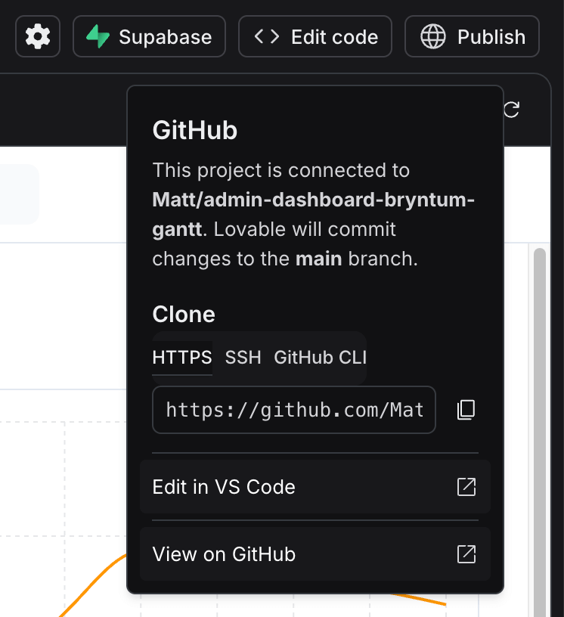Switch to the SSH clone tab
Screen dimensions: 564x617
coord(243,358)
